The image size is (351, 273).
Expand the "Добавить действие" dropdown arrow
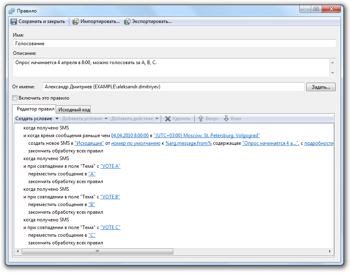coord(157,119)
